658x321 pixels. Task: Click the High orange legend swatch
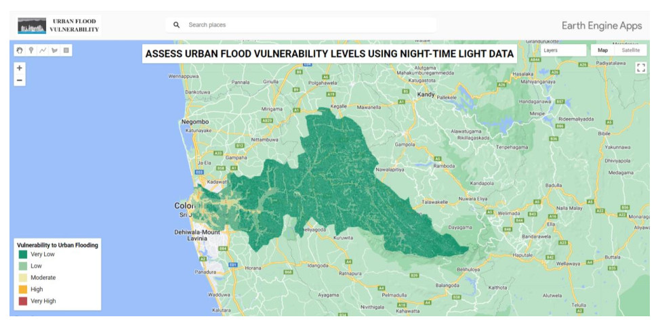tap(23, 289)
